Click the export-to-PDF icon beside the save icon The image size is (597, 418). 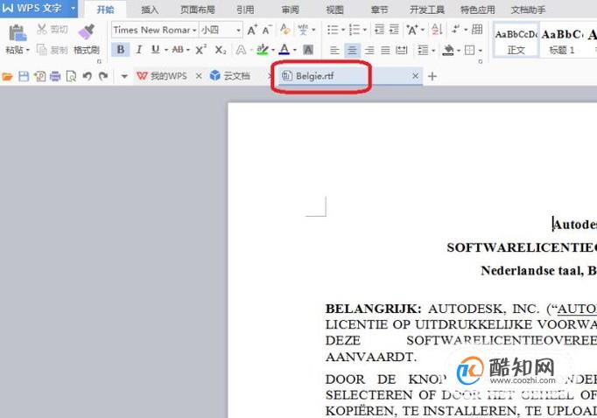pos(39,76)
